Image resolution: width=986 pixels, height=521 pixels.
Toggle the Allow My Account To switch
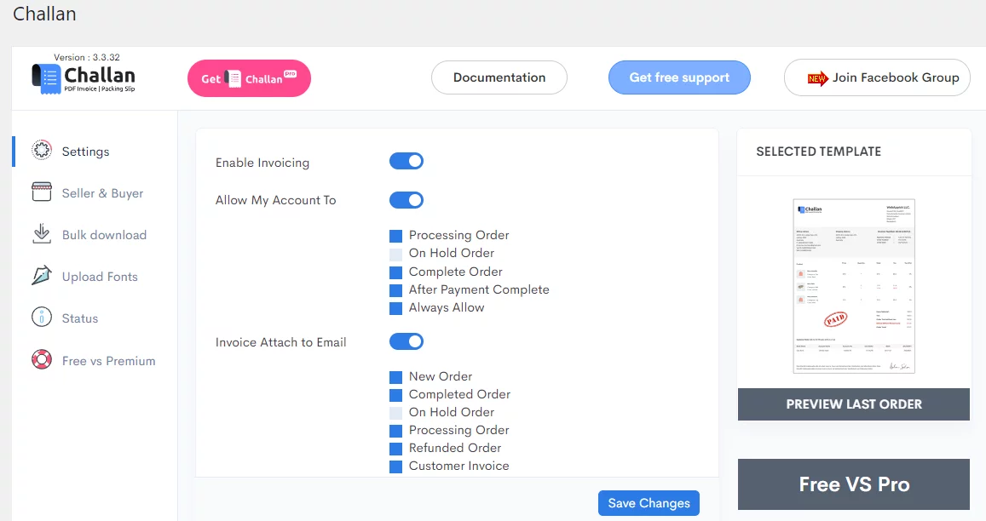click(x=407, y=200)
